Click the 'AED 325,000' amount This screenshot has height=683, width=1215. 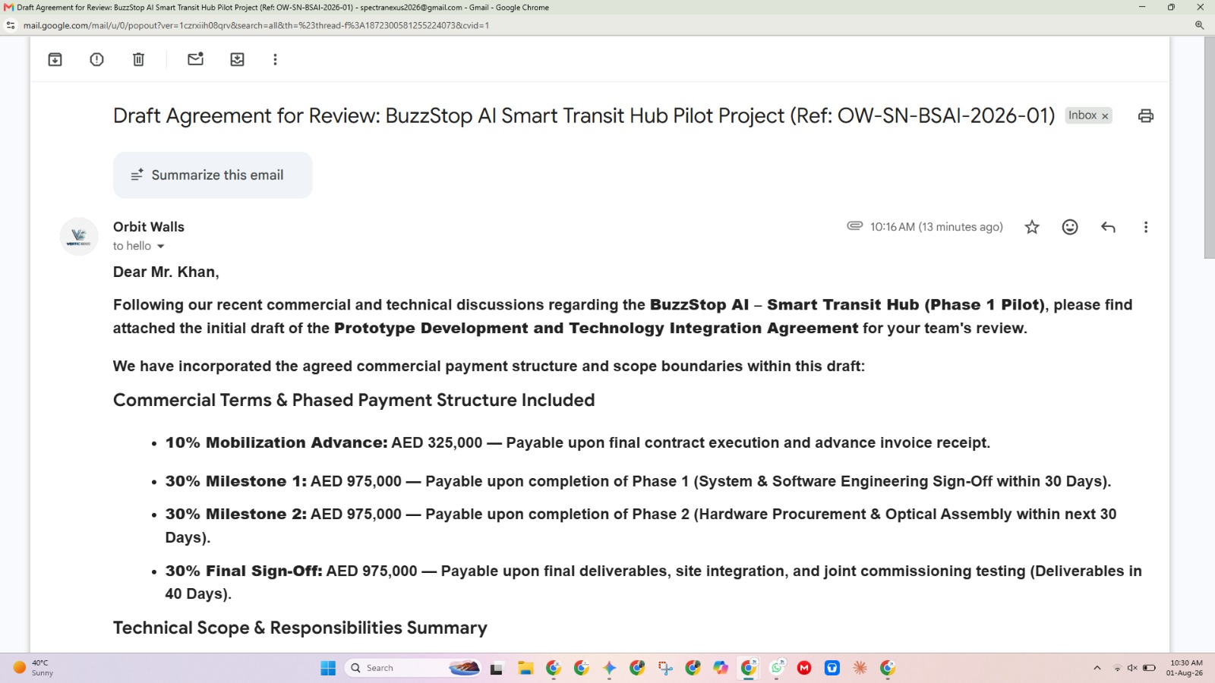point(437,442)
